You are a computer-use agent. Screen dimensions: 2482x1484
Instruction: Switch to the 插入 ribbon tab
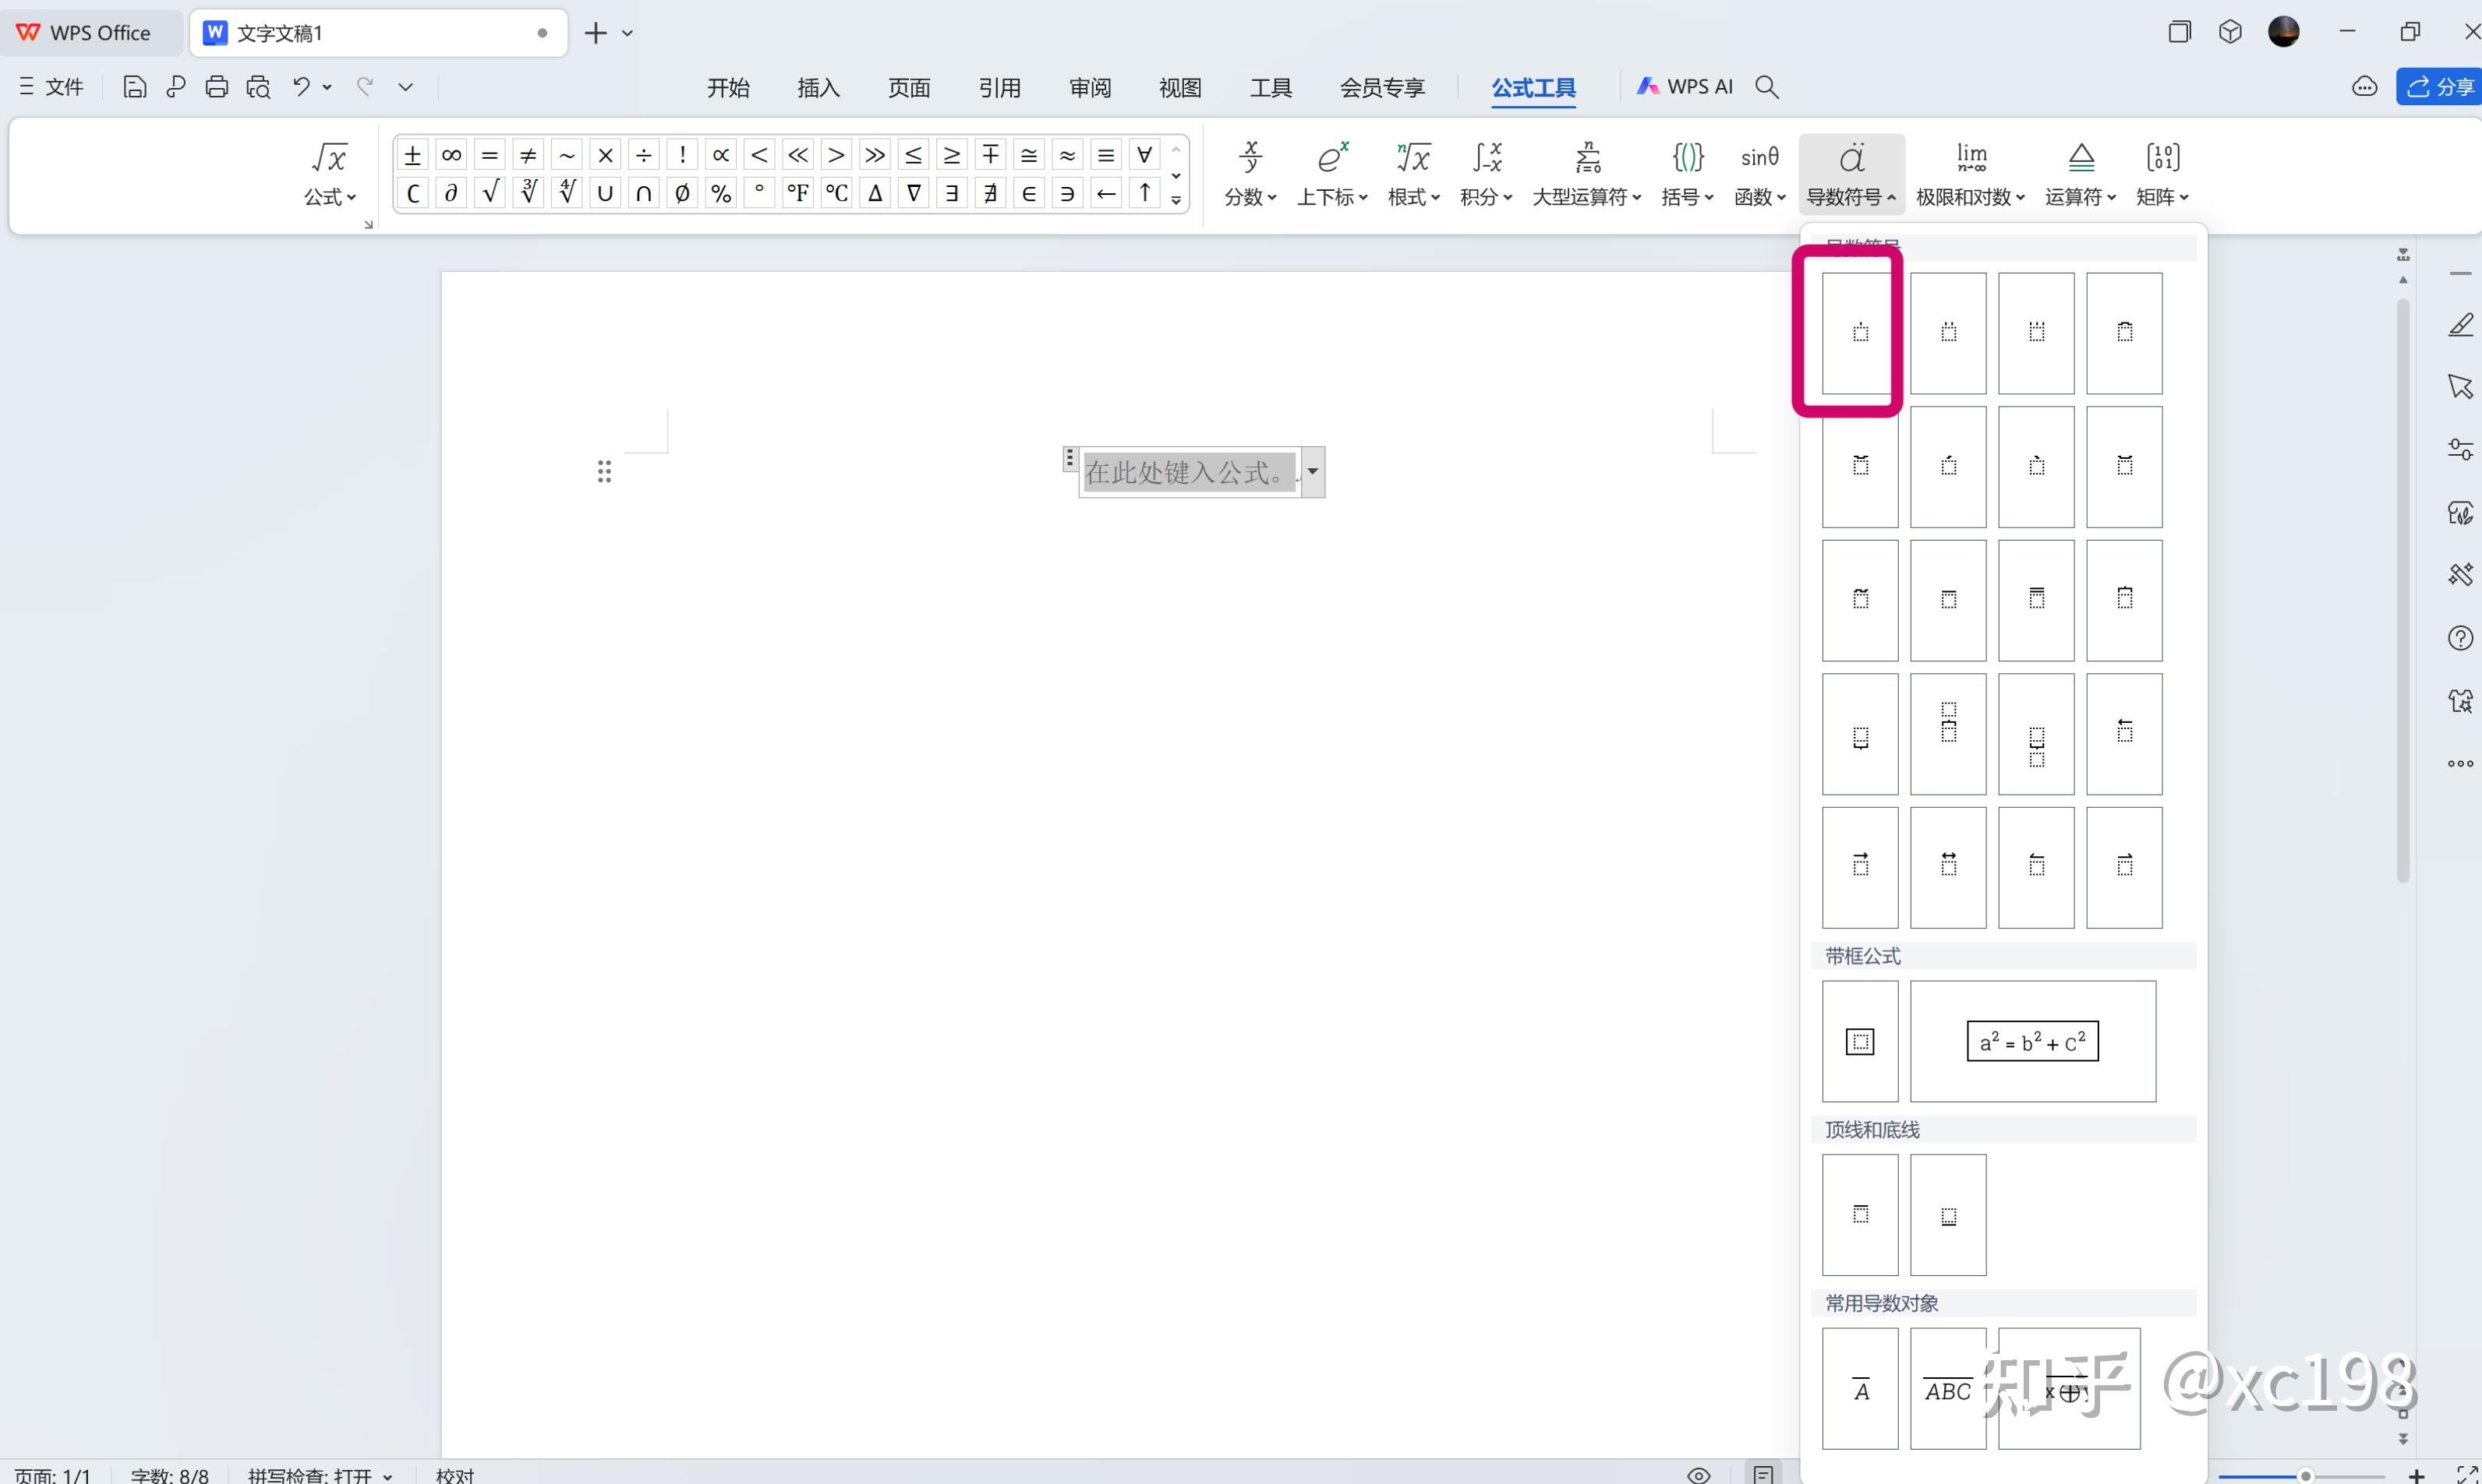pos(817,88)
